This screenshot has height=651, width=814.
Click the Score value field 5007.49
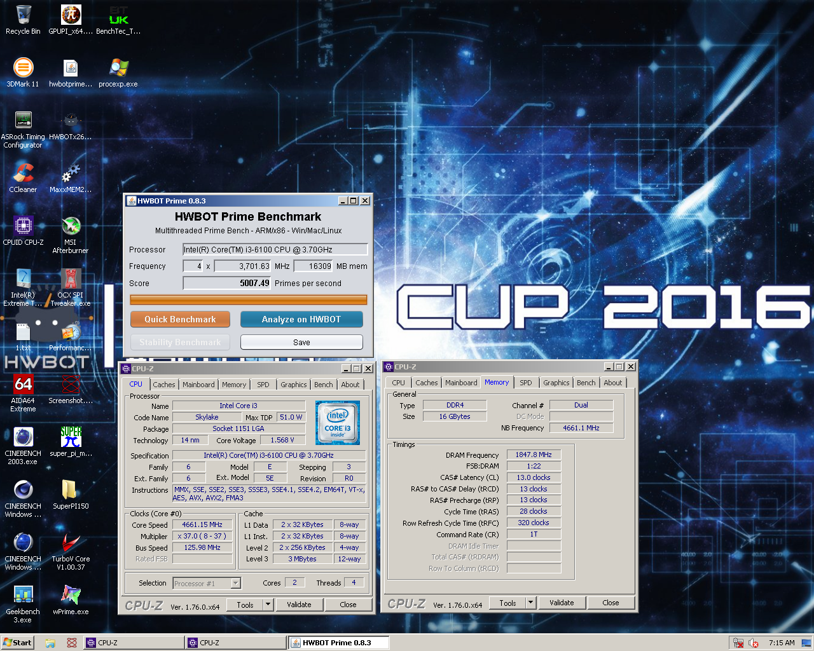pyautogui.click(x=227, y=283)
